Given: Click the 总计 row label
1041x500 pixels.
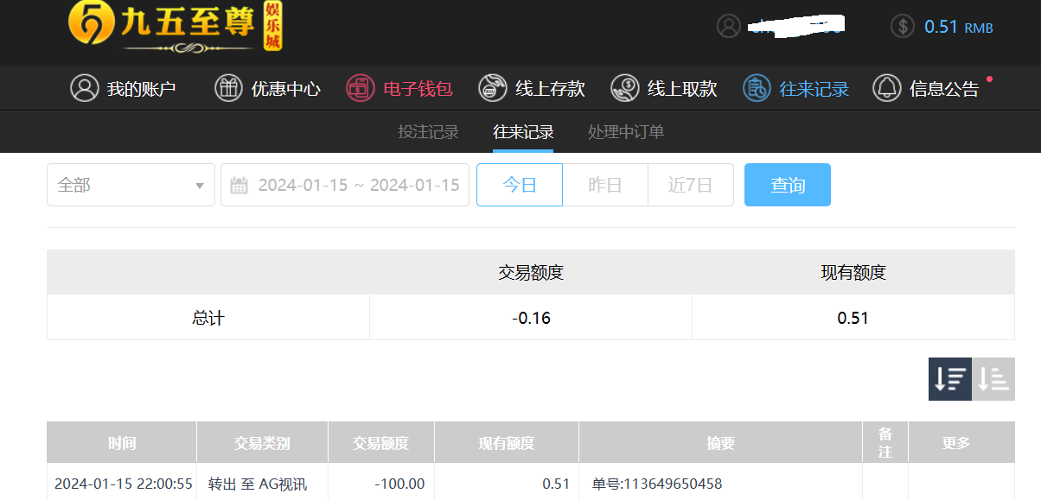Looking at the screenshot, I should pos(208,318).
